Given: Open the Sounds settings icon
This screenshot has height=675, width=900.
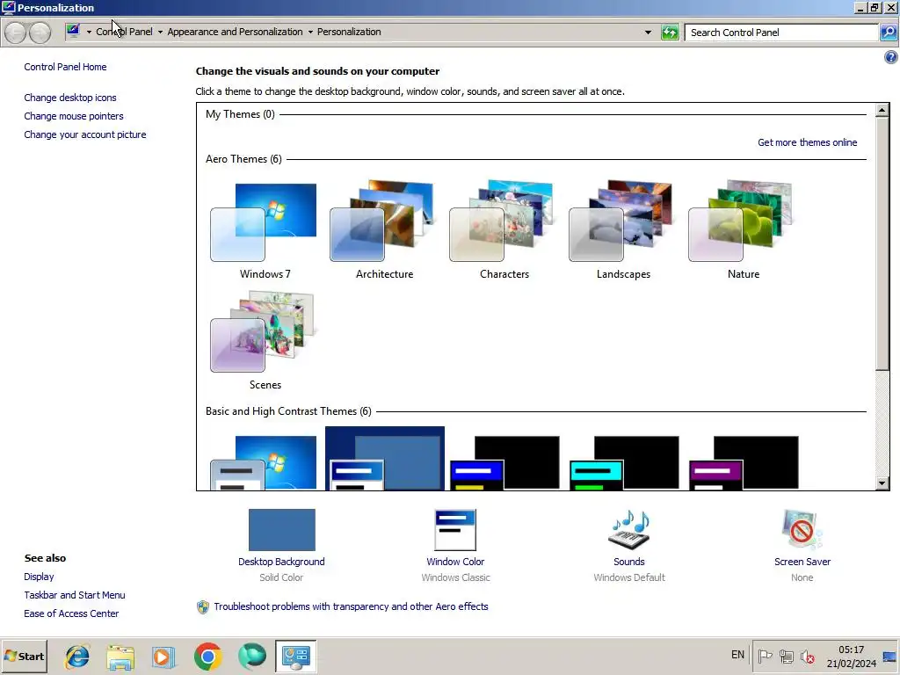Looking at the screenshot, I should point(629,530).
